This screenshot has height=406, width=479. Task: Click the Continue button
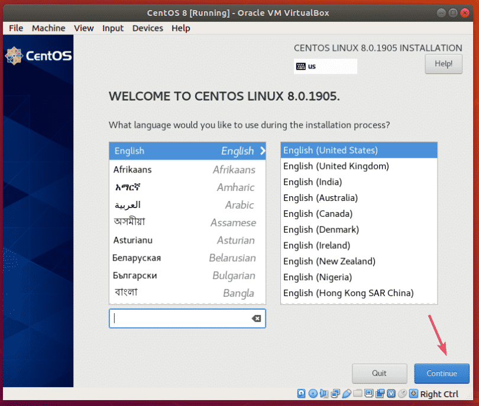442,373
